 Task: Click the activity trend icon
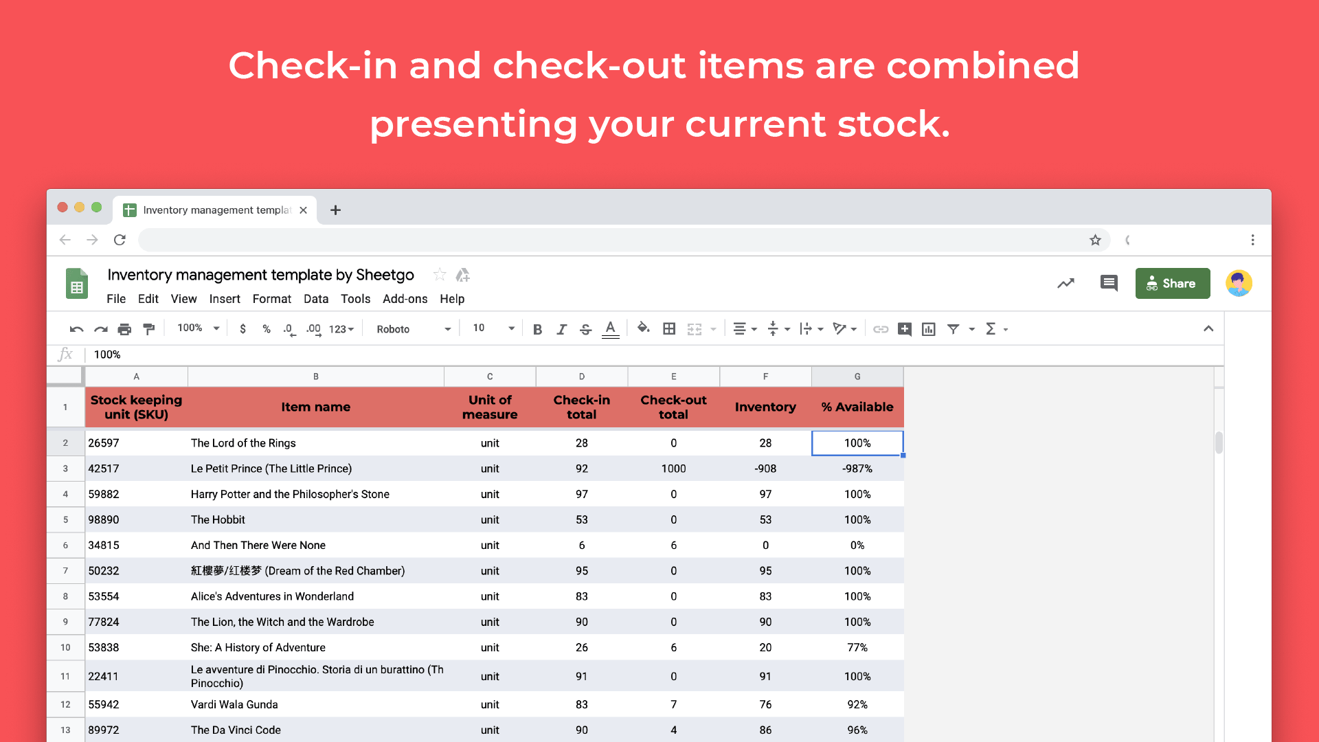click(1066, 283)
